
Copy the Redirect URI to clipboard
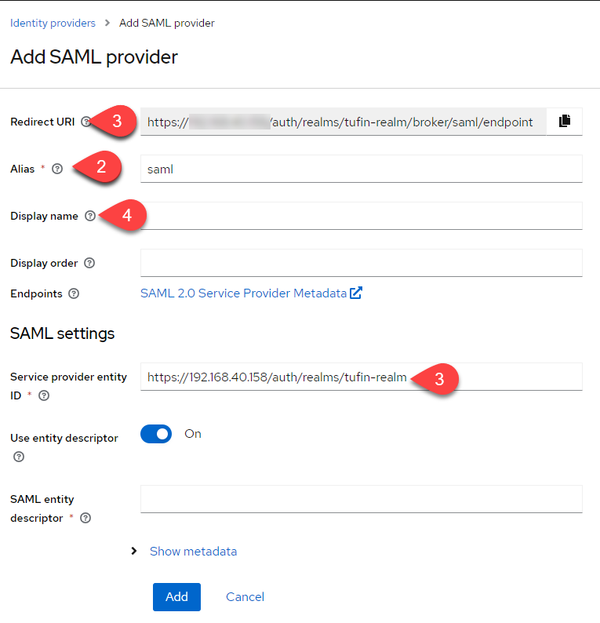564,122
